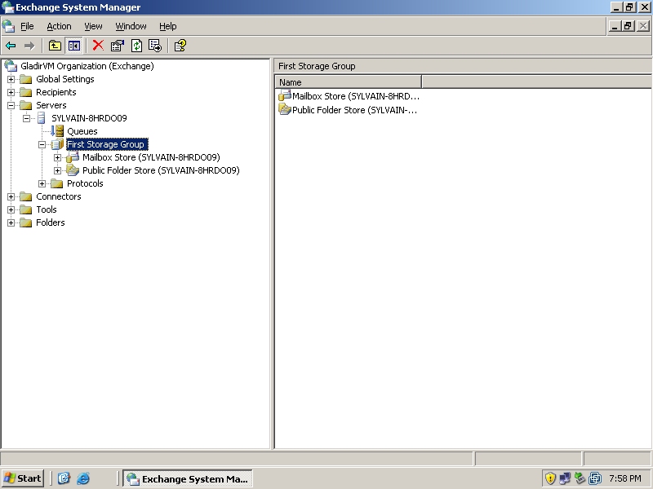Click the Back arrow toolbar button
Screen dimensions: 653x489
11,46
